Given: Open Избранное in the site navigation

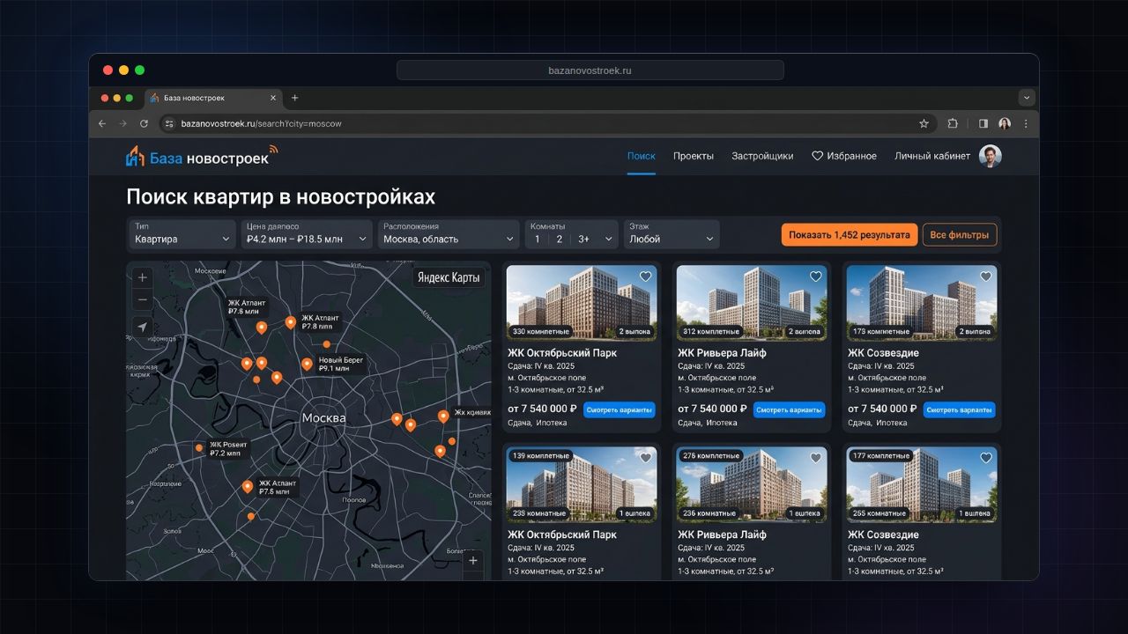Looking at the screenshot, I should tap(844, 156).
